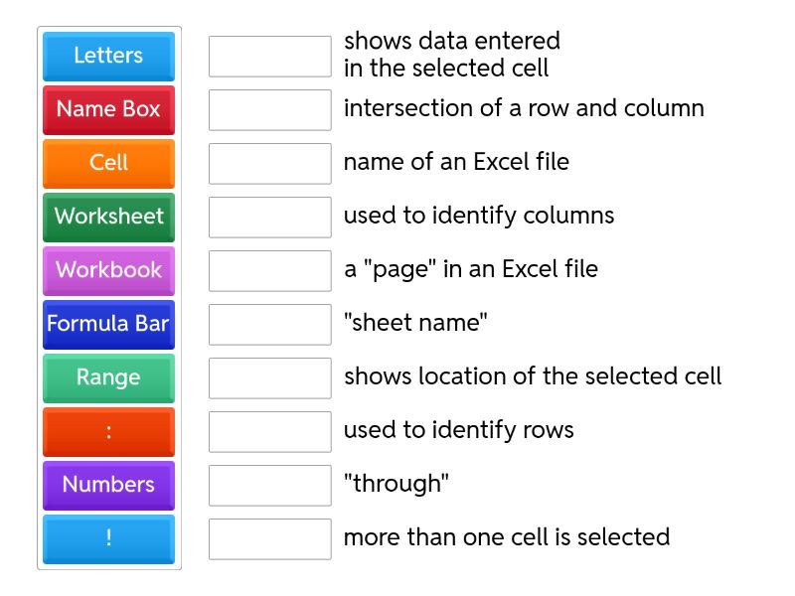The image size is (795, 596).
Task: Pick the red Name Box tile
Action: 108,109
